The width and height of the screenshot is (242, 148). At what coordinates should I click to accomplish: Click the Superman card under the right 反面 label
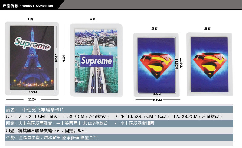[x=209, y=65]
